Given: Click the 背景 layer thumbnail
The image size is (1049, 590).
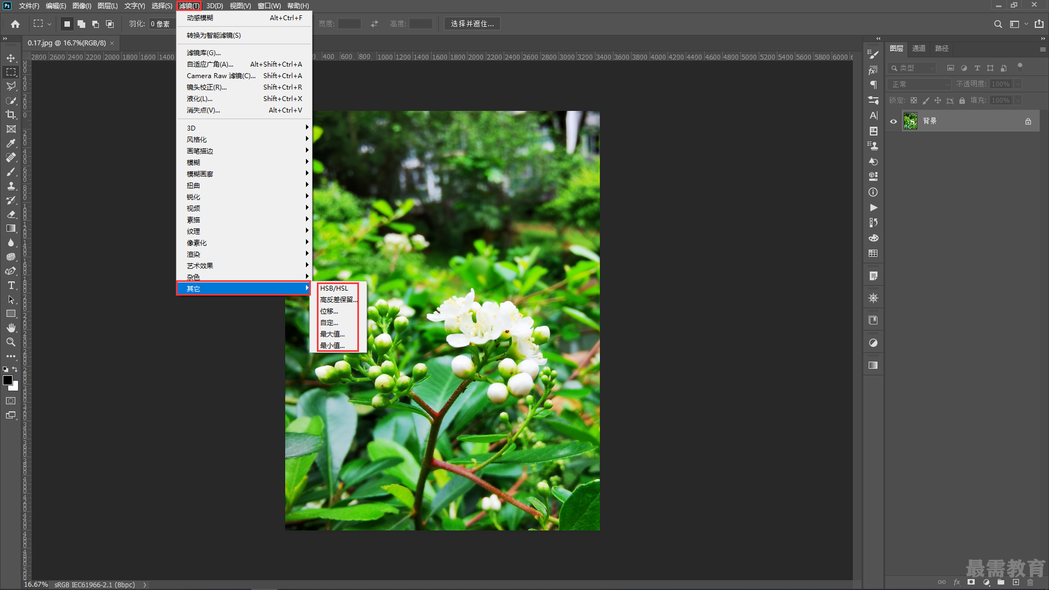Looking at the screenshot, I should [x=910, y=121].
